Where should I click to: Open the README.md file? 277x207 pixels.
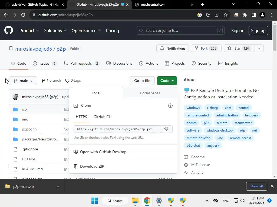(x=32, y=169)
